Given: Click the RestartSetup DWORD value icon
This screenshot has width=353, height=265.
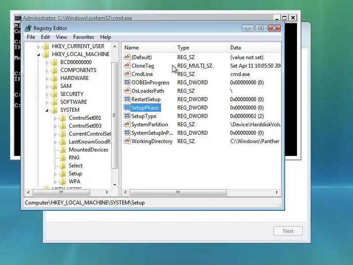Looking at the screenshot, I should [x=127, y=99].
